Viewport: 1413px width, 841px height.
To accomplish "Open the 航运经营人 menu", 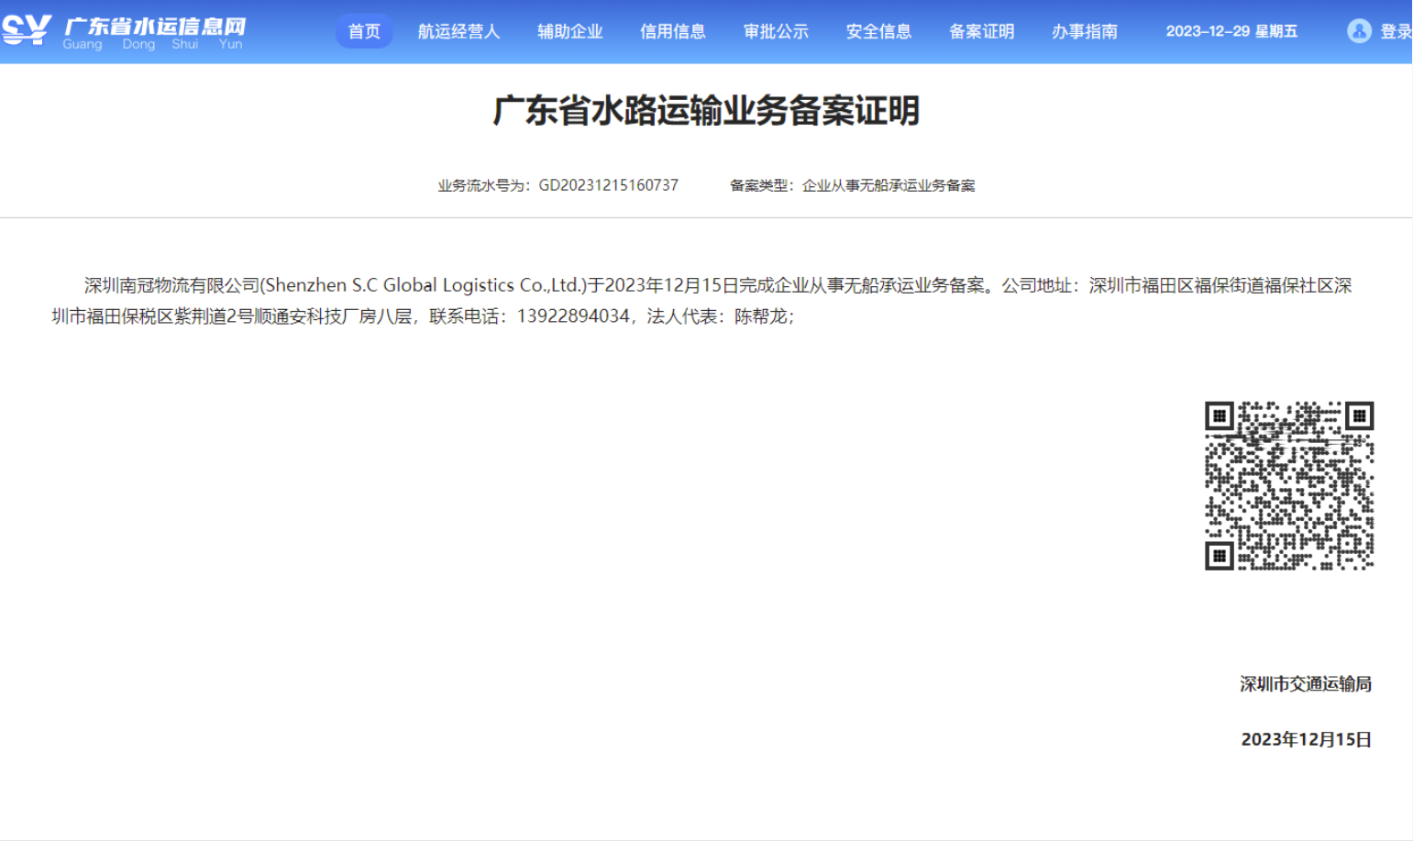I will tap(458, 31).
